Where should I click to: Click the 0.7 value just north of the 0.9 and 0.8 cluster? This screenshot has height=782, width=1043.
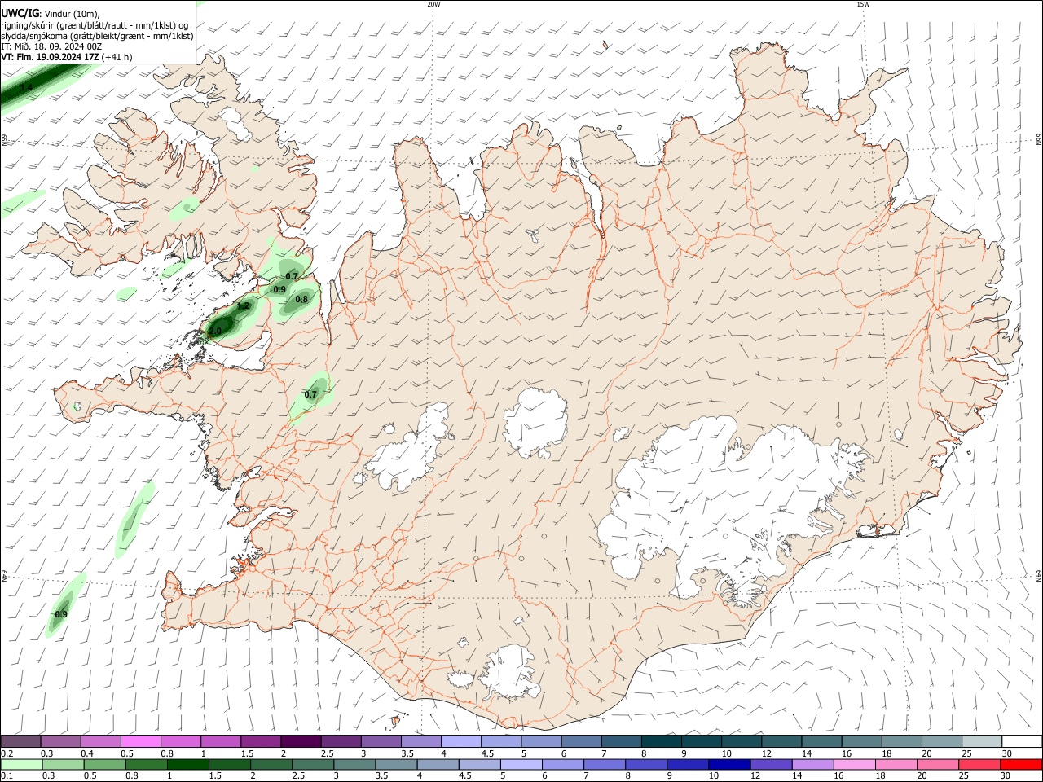(292, 276)
